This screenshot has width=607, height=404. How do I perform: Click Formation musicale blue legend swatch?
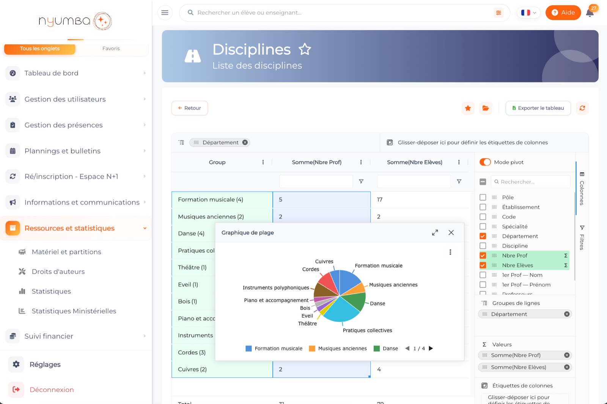tap(249, 349)
